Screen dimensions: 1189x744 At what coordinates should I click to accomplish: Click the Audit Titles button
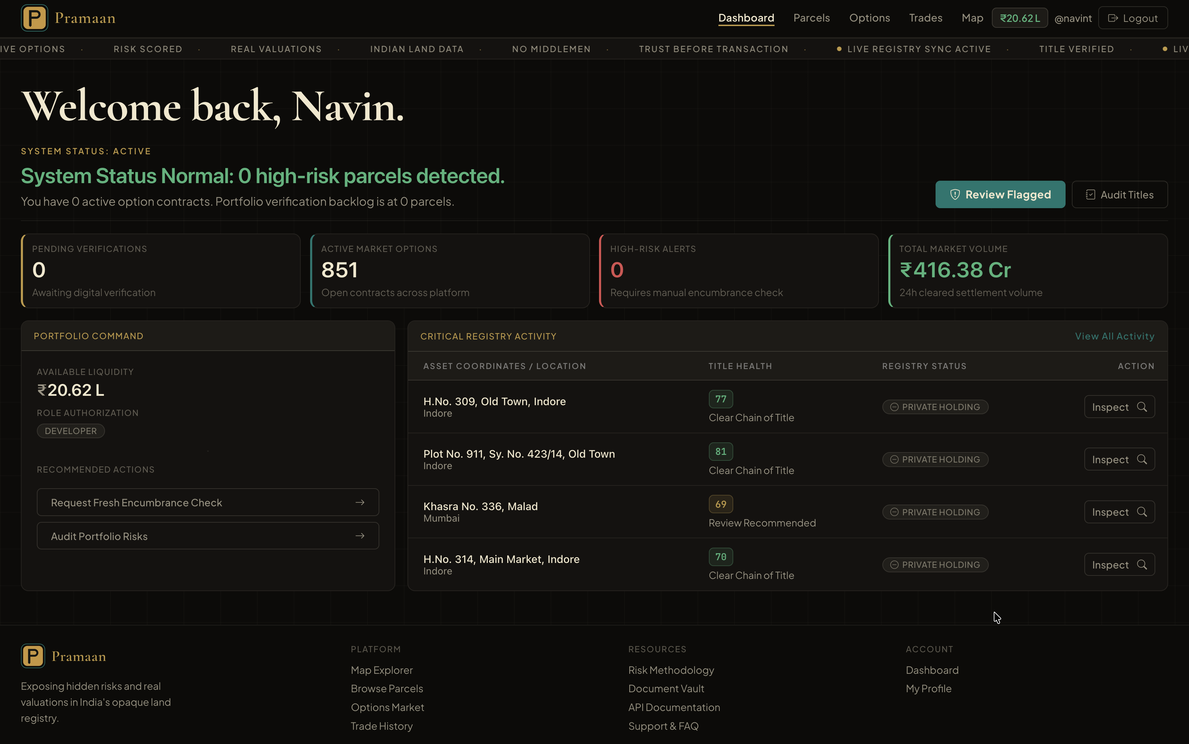pyautogui.click(x=1119, y=194)
